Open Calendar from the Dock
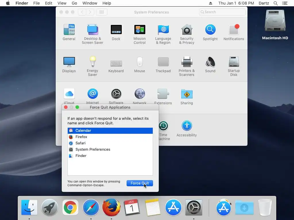 [x=132, y=207]
